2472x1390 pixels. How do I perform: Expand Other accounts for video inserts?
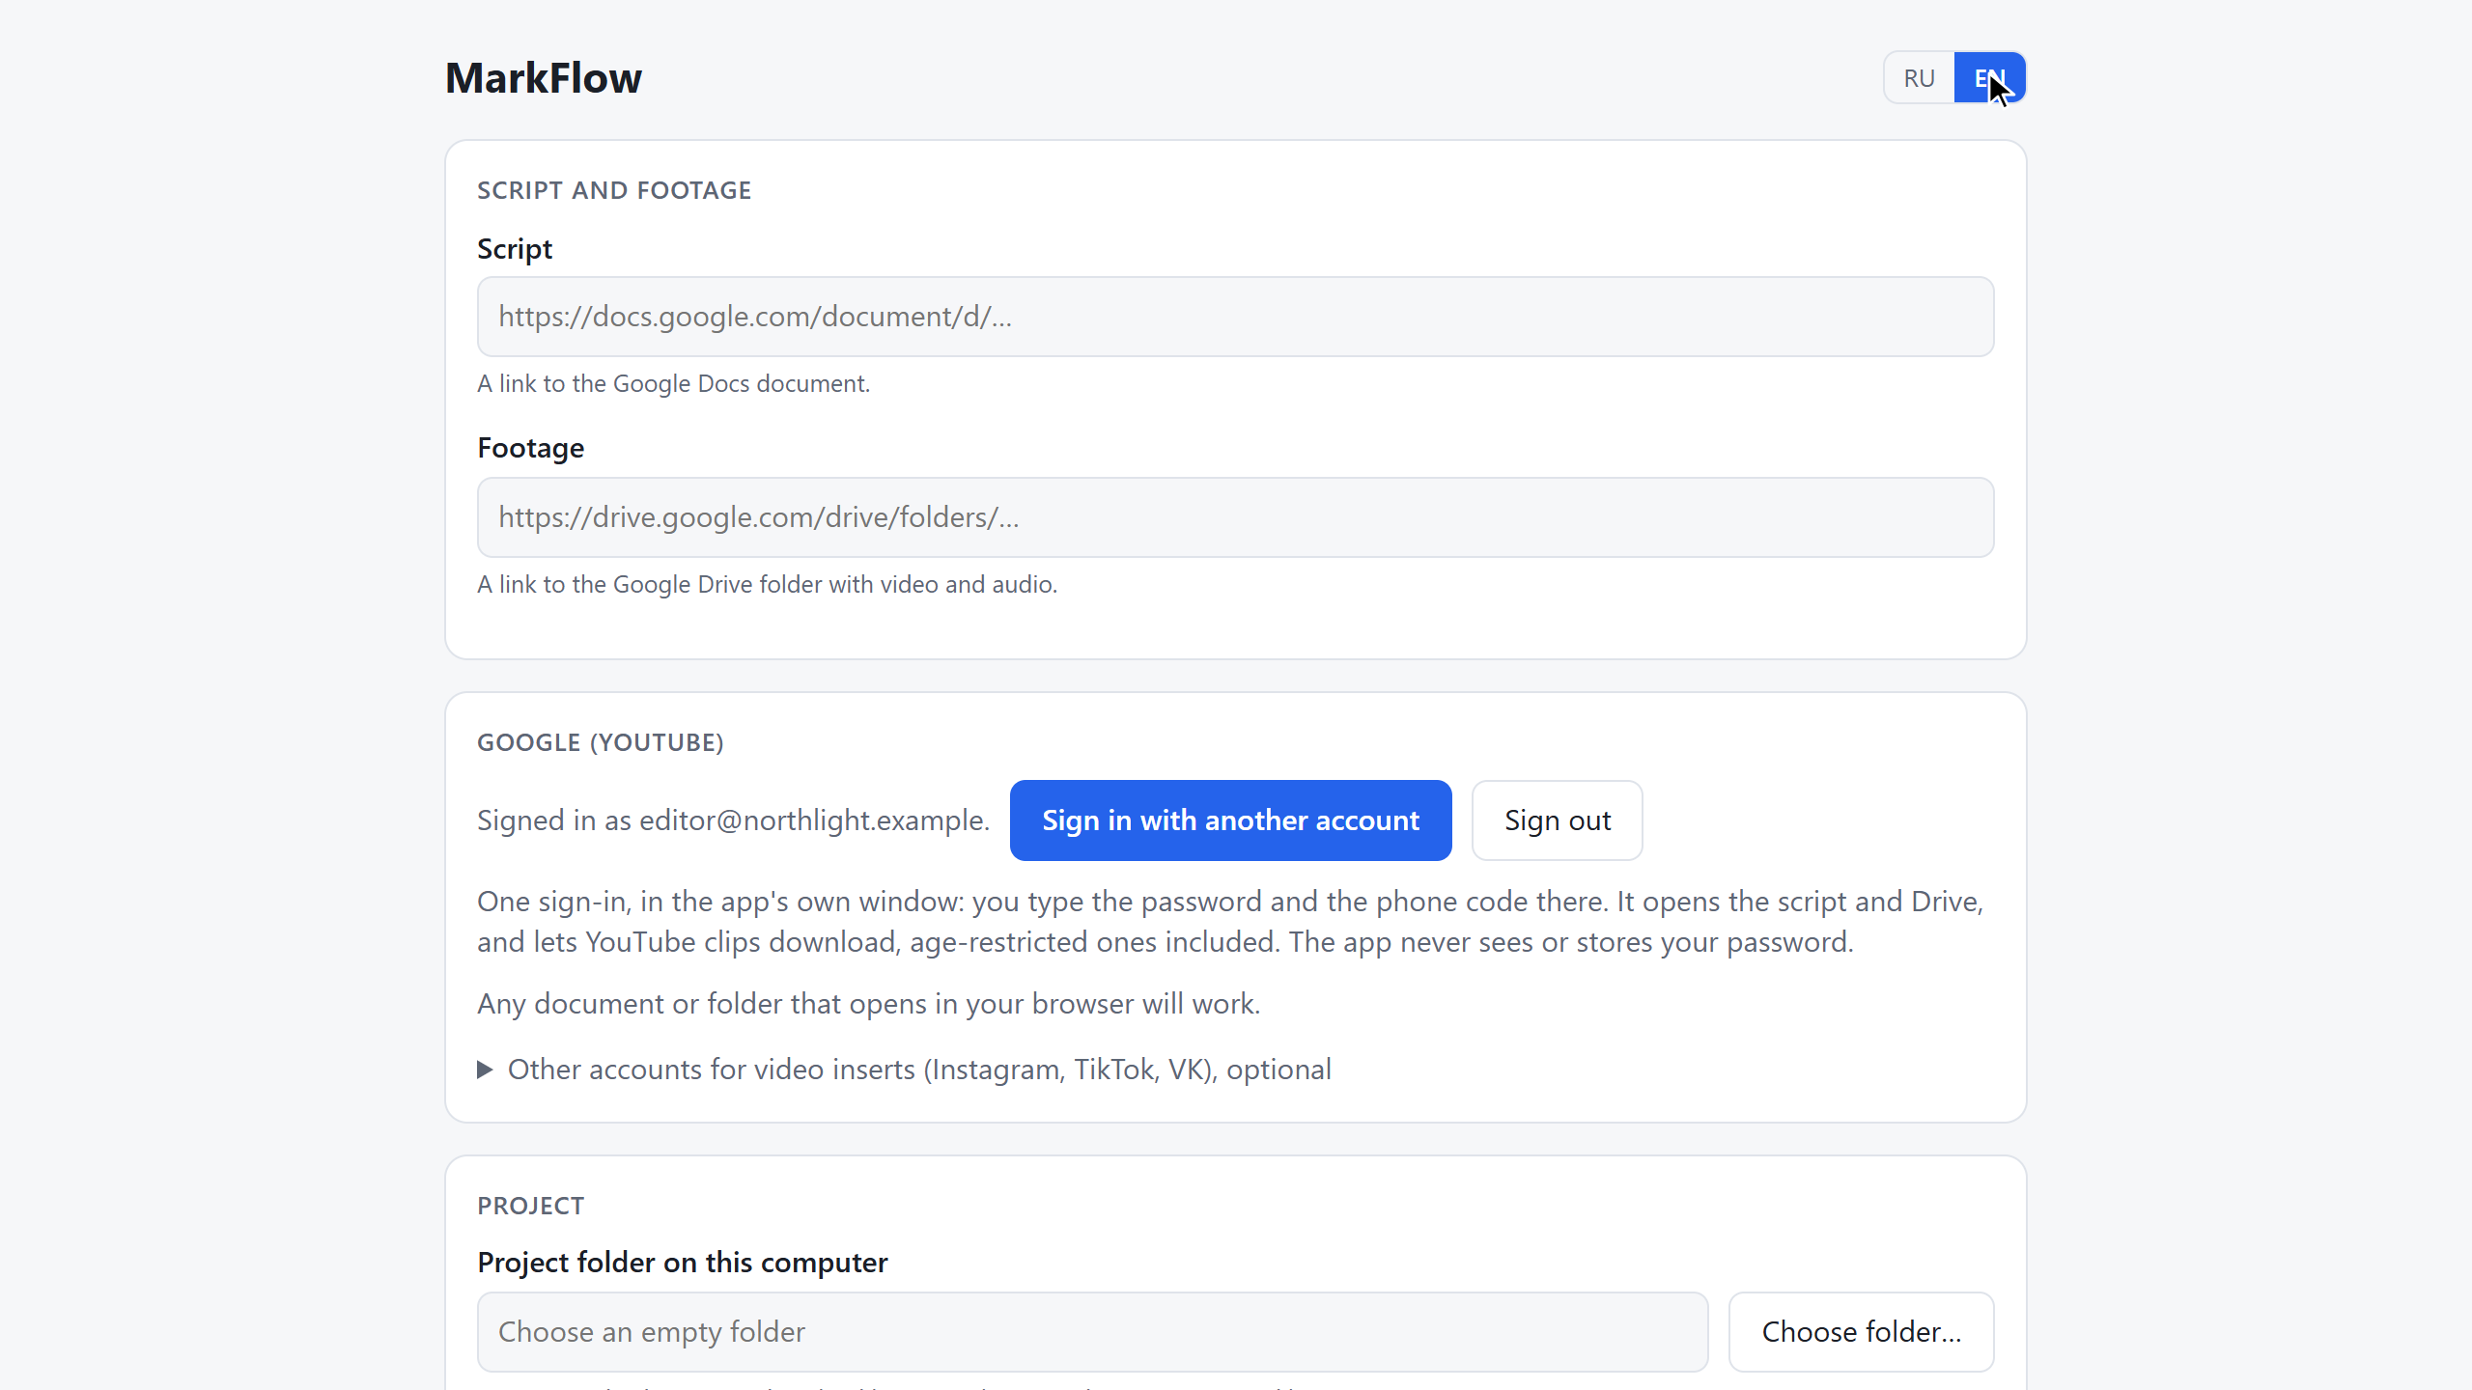pyautogui.click(x=904, y=1070)
